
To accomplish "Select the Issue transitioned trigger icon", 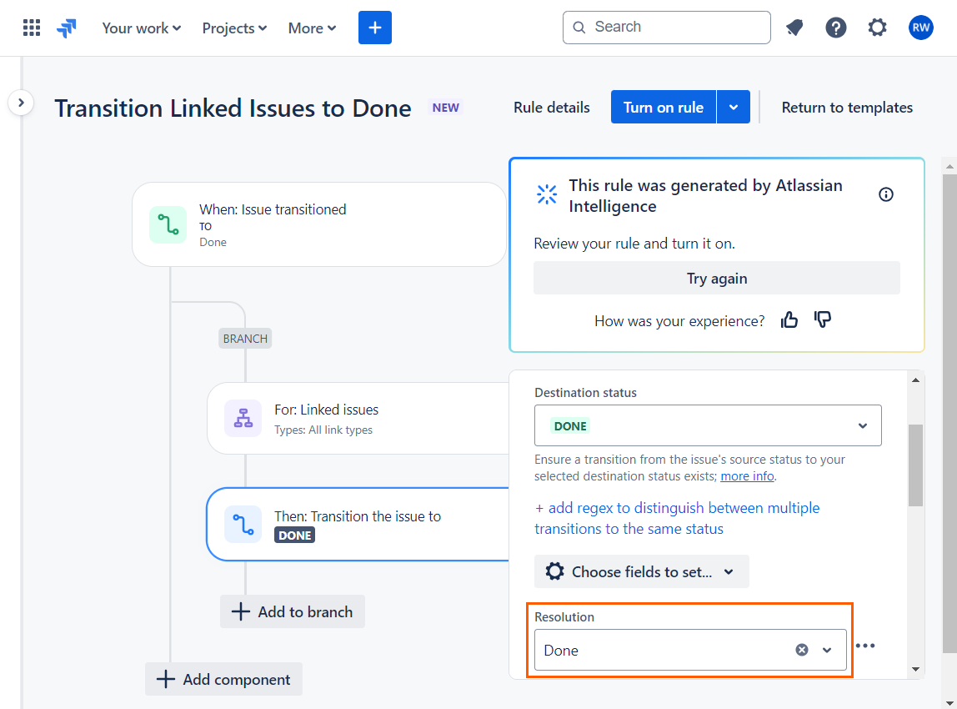I will [168, 224].
